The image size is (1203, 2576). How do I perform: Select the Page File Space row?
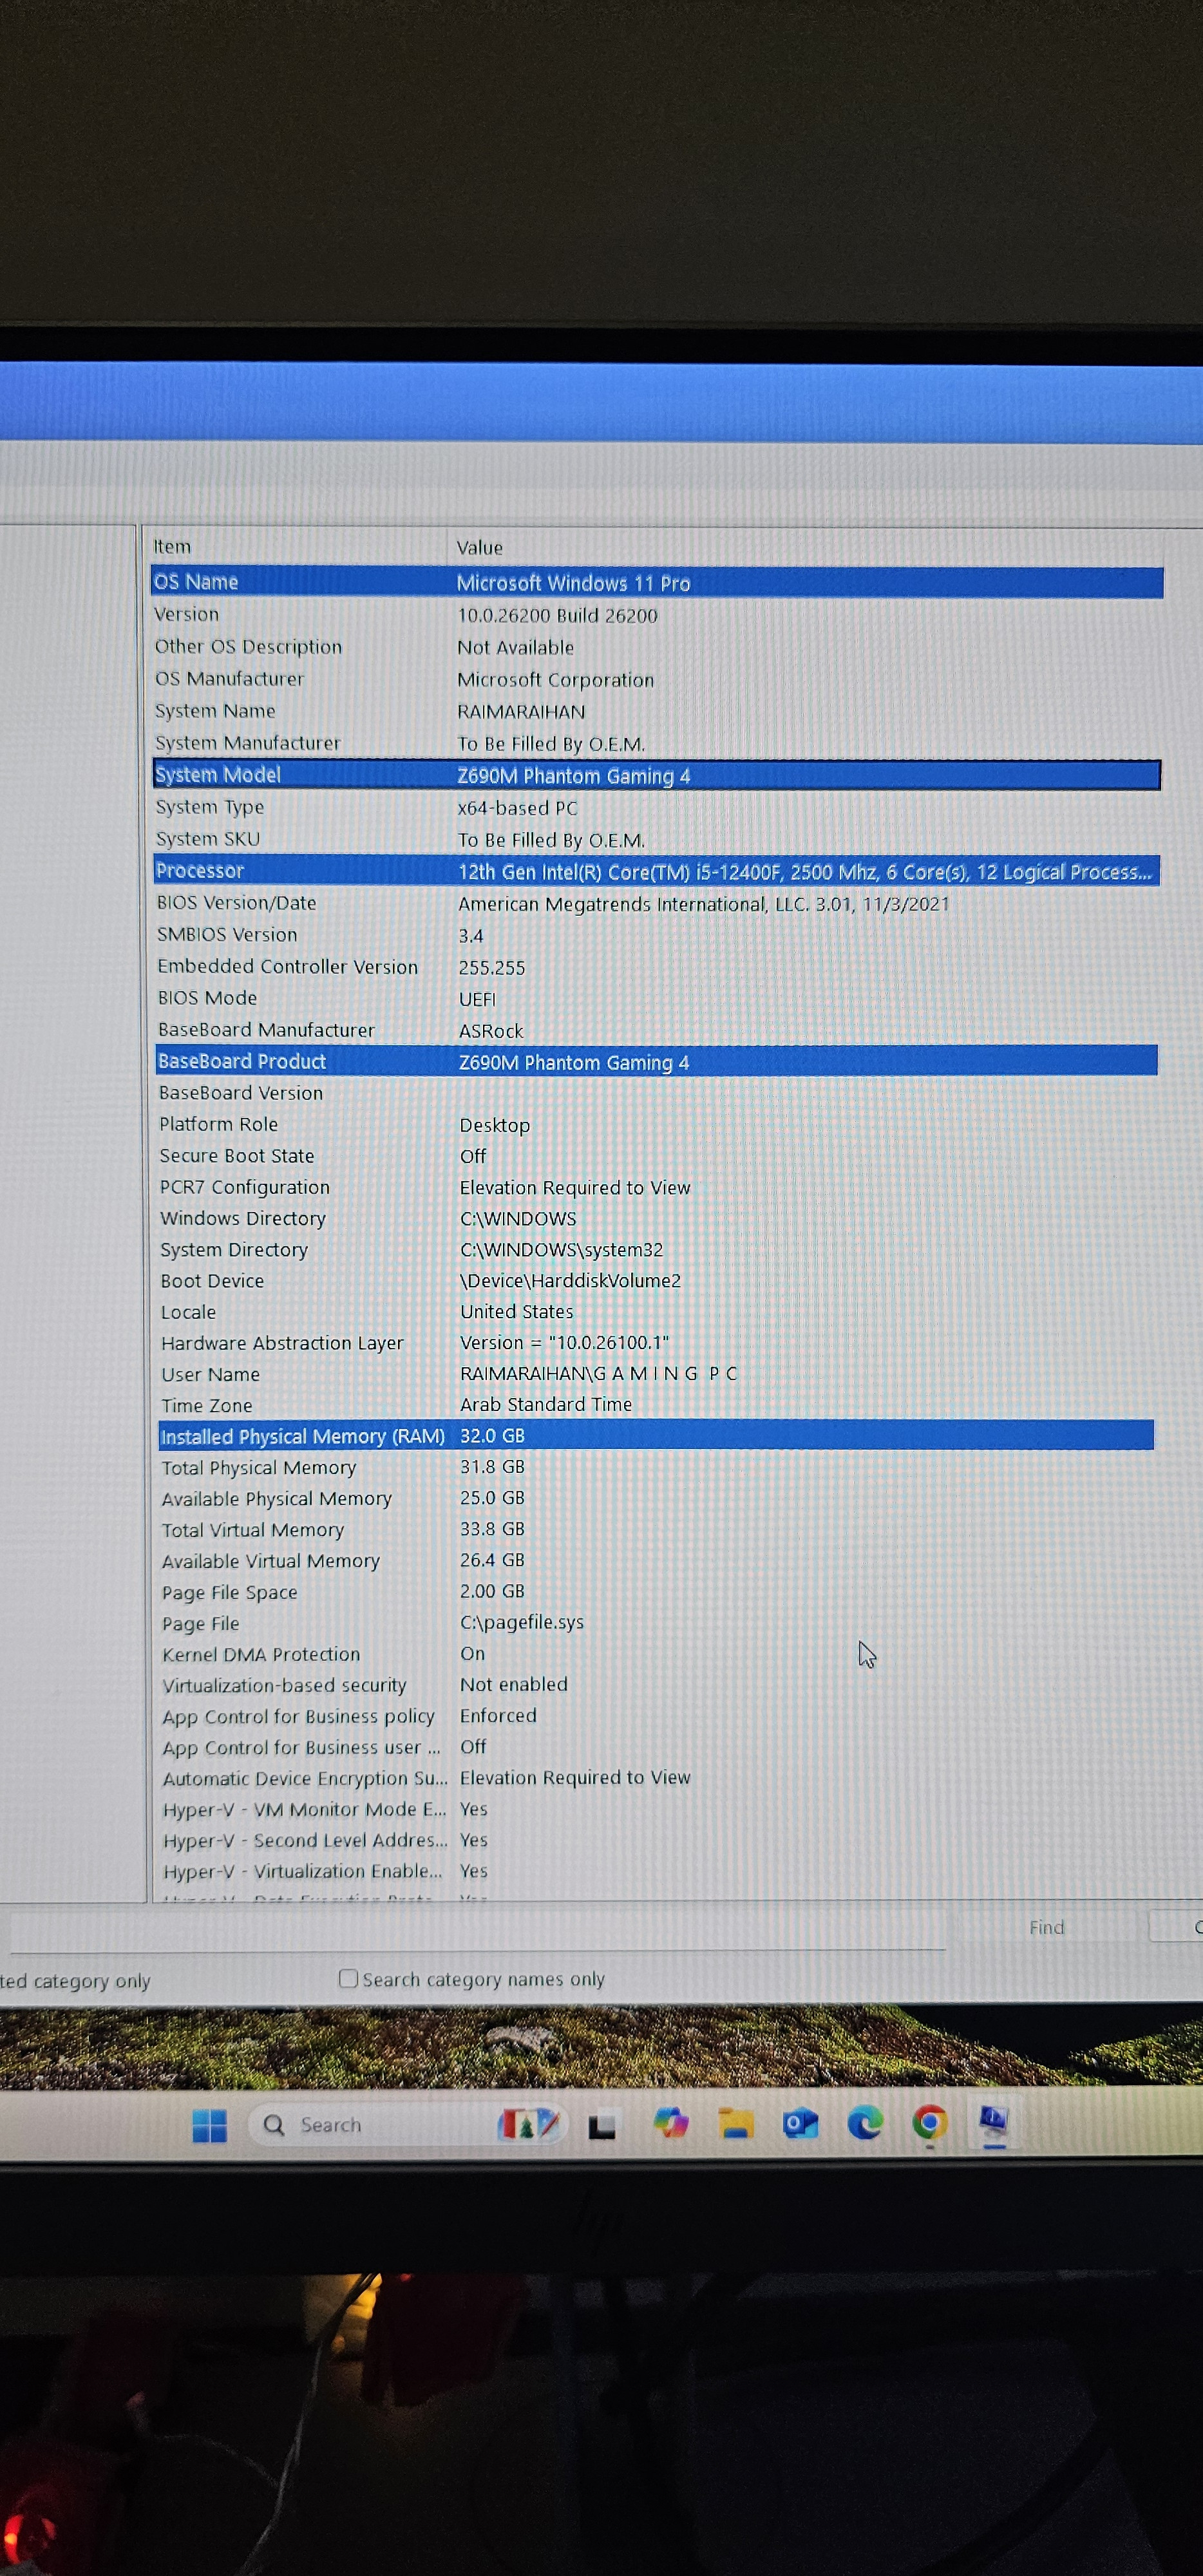pos(657,1591)
